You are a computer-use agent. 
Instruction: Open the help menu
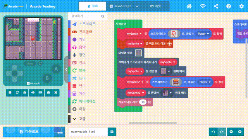(x=229, y=6)
